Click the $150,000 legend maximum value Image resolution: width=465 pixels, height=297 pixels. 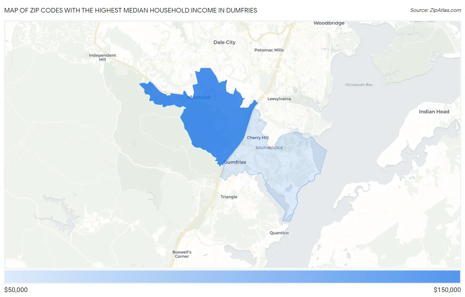point(447,290)
